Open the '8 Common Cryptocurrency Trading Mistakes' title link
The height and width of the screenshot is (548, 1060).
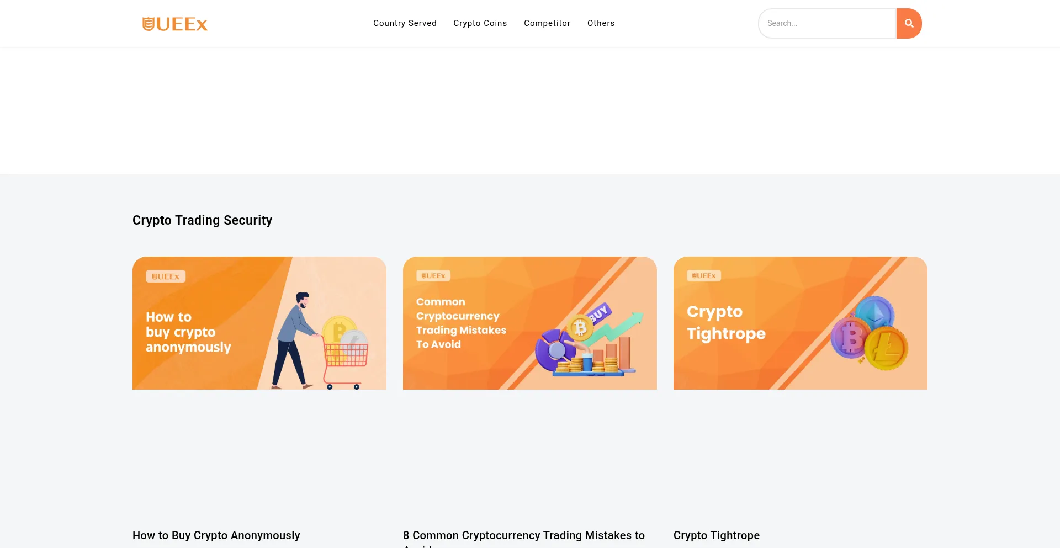[x=523, y=535]
